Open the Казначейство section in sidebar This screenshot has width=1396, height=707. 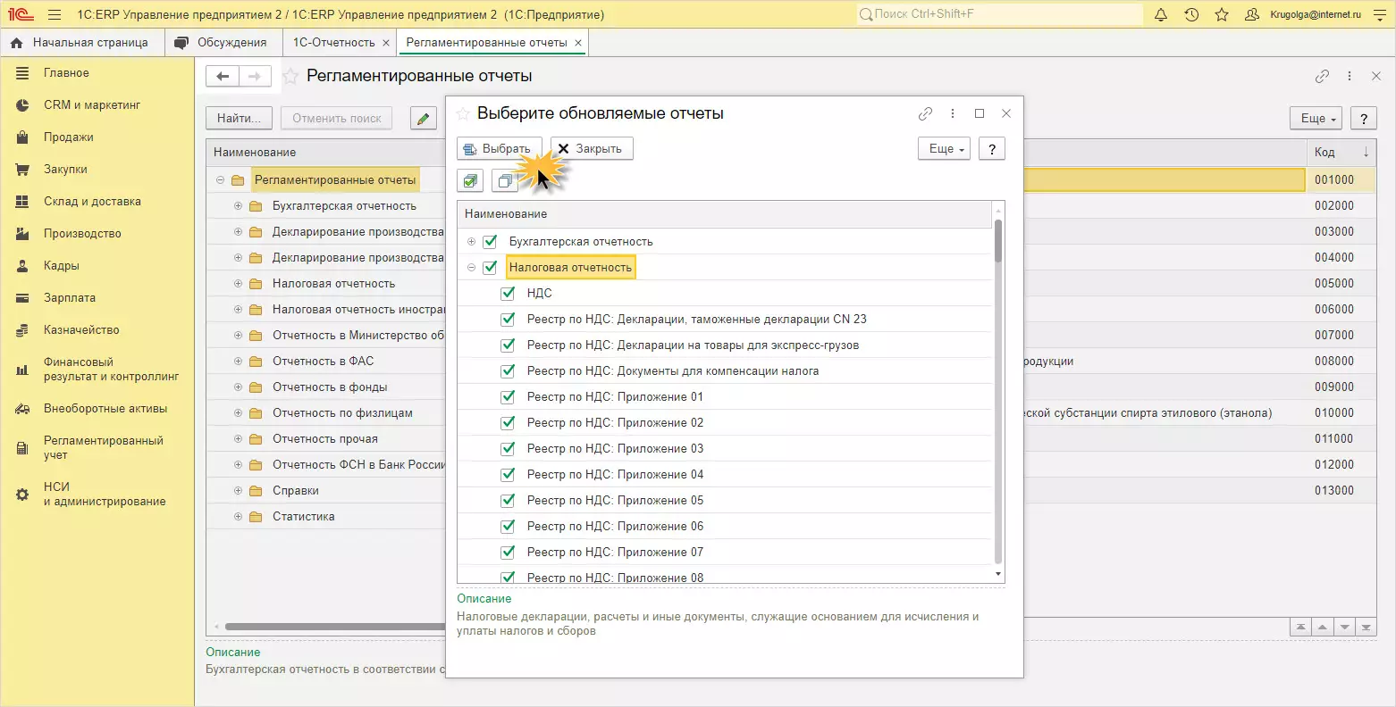pyautogui.click(x=81, y=330)
